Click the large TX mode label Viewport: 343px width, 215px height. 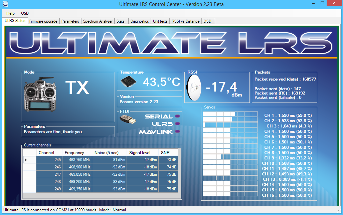[77, 88]
